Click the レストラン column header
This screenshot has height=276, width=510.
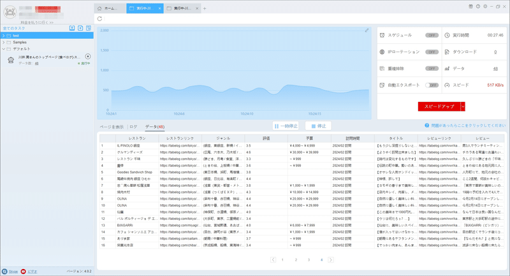[137, 138]
